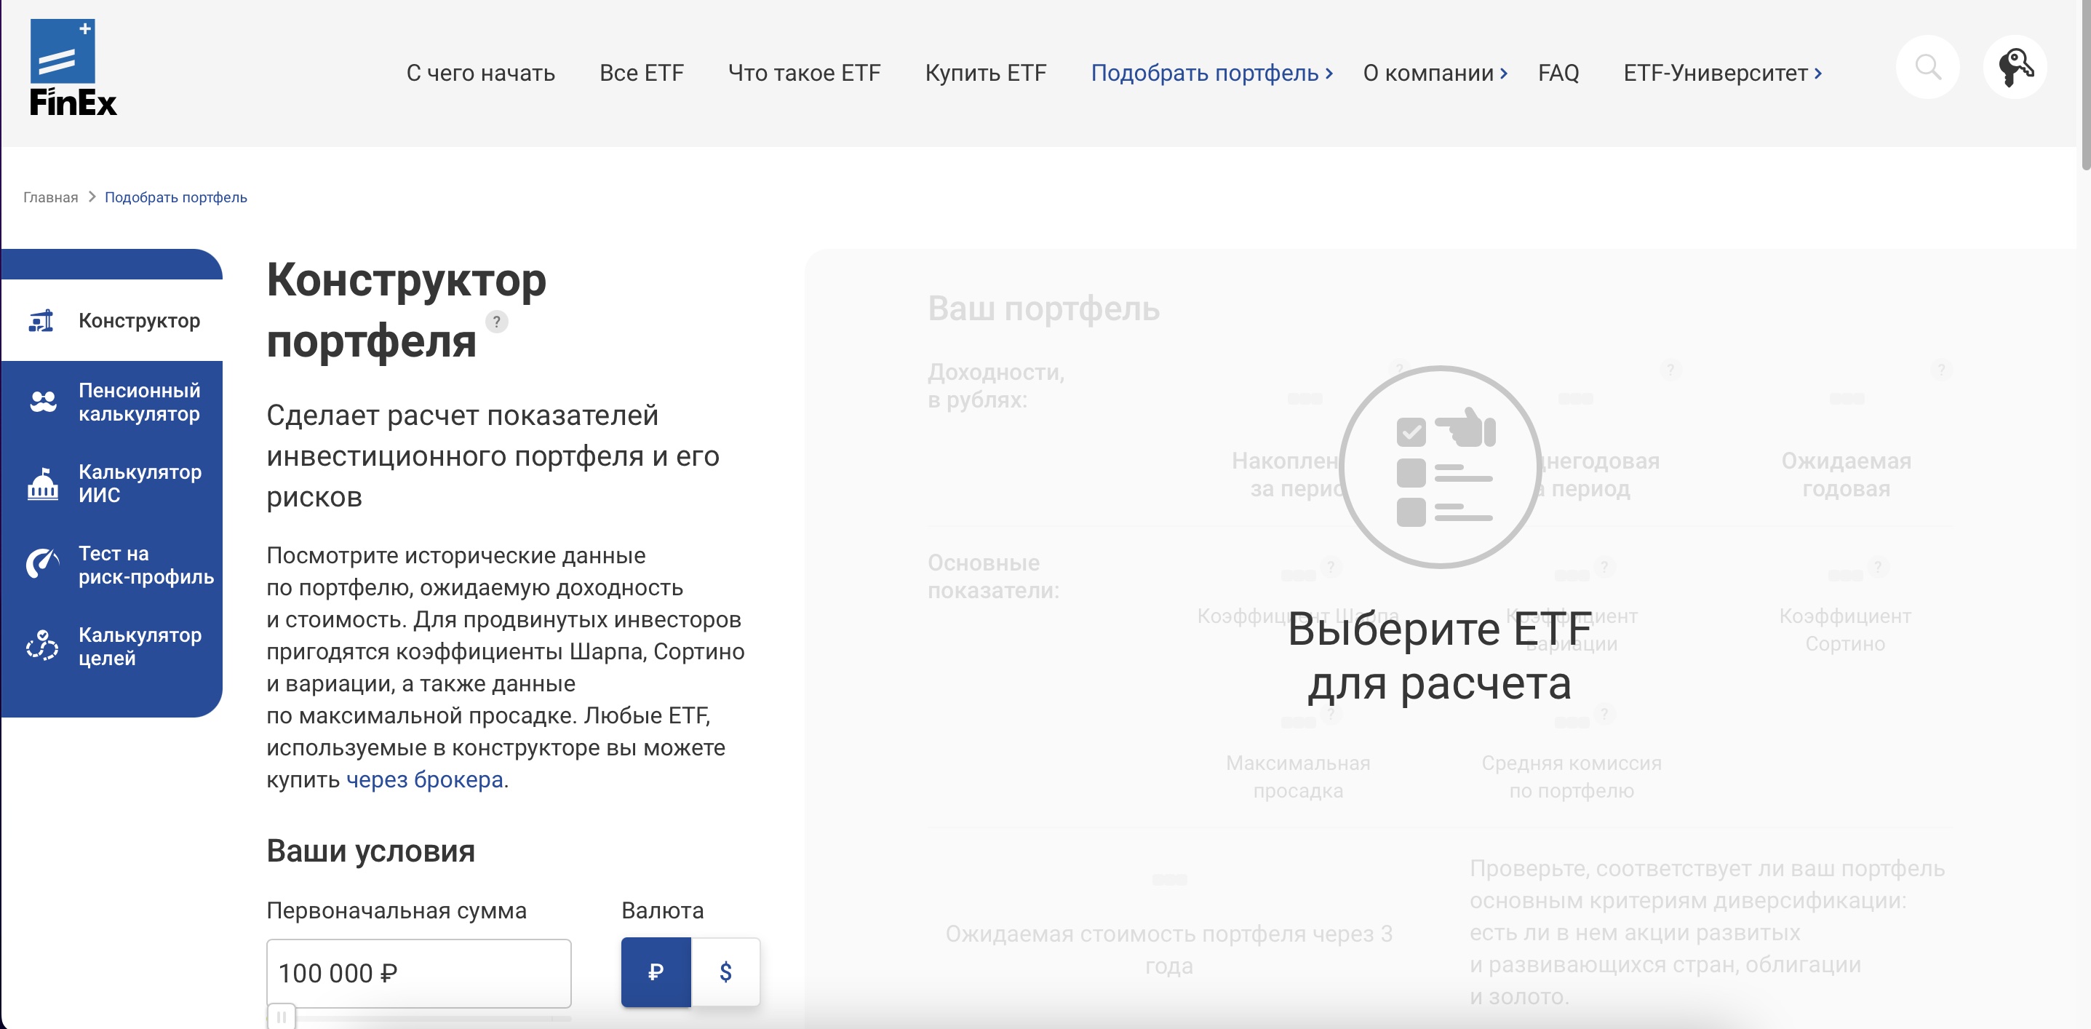Open FAQ menu item
Image resolution: width=2091 pixels, height=1029 pixels.
click(x=1558, y=73)
